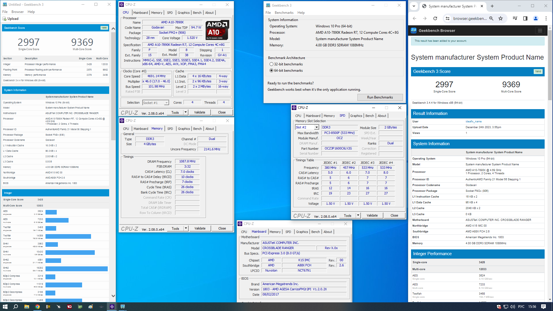The width and height of the screenshot is (553, 311).
Task: Select 32-bit benchmarks option
Action: [271, 64]
